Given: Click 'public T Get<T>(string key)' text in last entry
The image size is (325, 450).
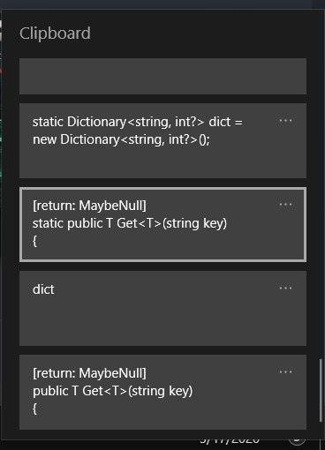Looking at the screenshot, I should [x=113, y=391].
